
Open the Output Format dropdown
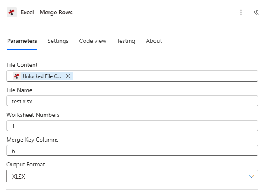[132, 176]
